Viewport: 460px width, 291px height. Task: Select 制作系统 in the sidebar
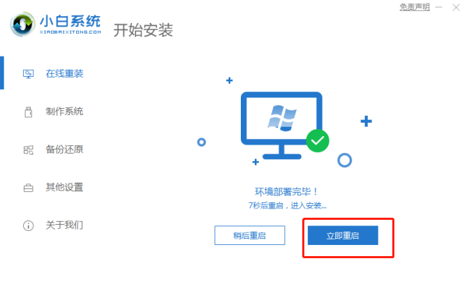[x=64, y=112]
